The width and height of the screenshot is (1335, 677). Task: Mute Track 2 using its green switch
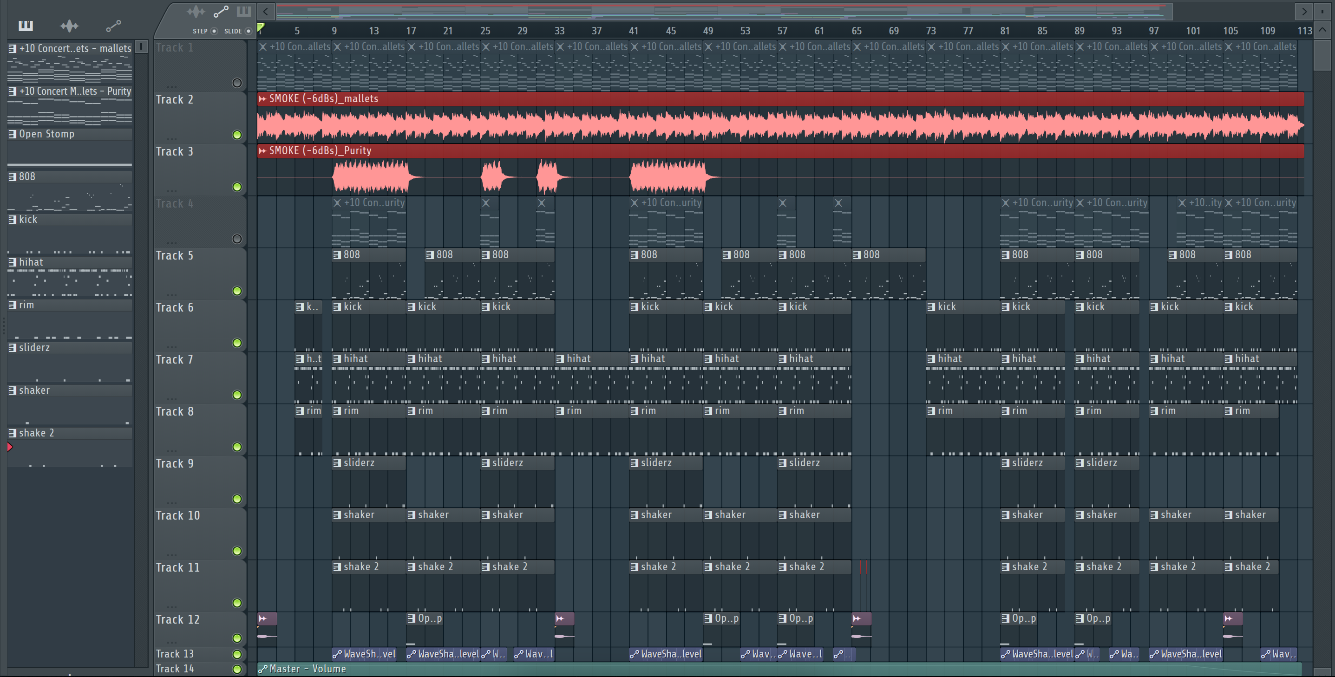pyautogui.click(x=237, y=135)
